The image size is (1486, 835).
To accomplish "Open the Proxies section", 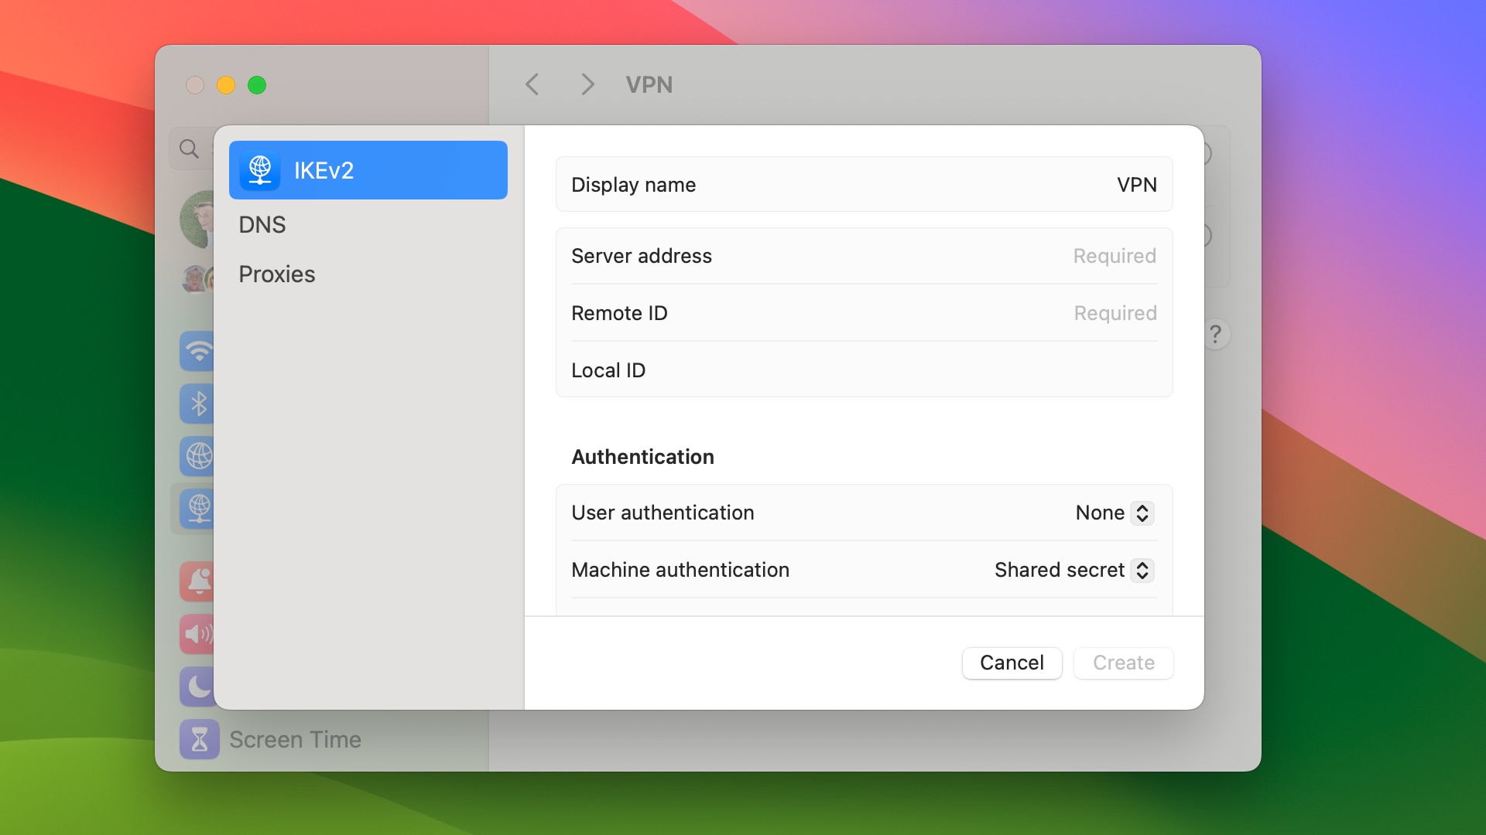I will 276,274.
